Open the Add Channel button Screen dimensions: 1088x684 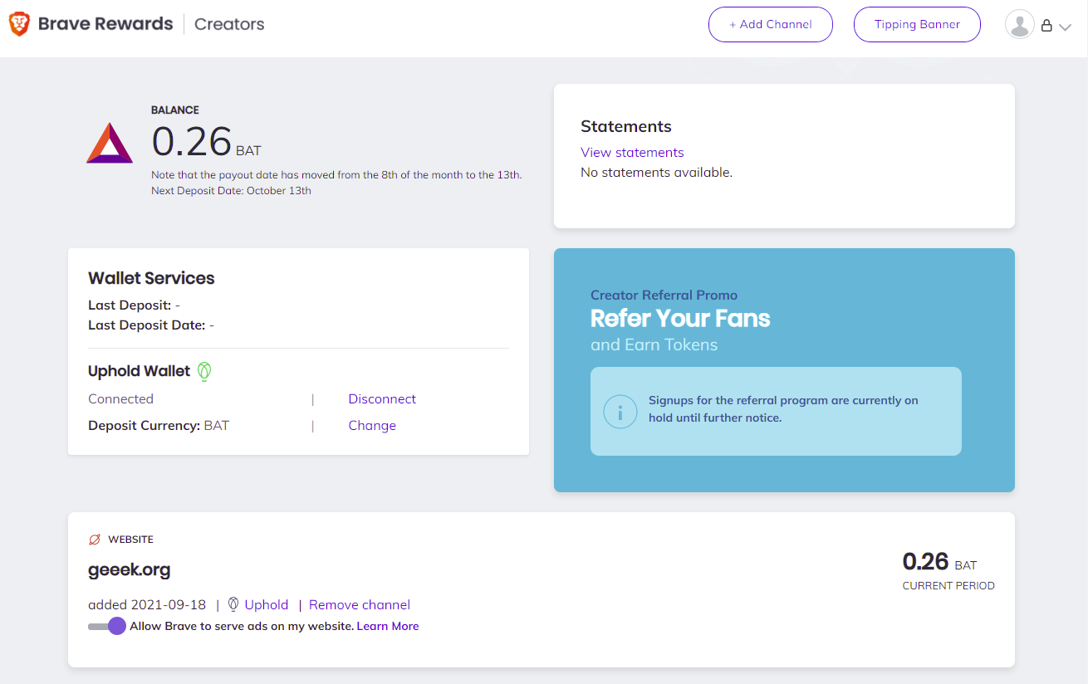pyautogui.click(x=770, y=24)
